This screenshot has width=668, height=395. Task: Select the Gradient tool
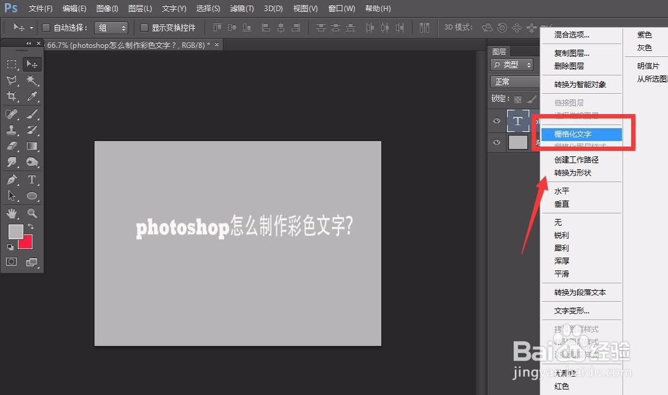pyautogui.click(x=32, y=146)
